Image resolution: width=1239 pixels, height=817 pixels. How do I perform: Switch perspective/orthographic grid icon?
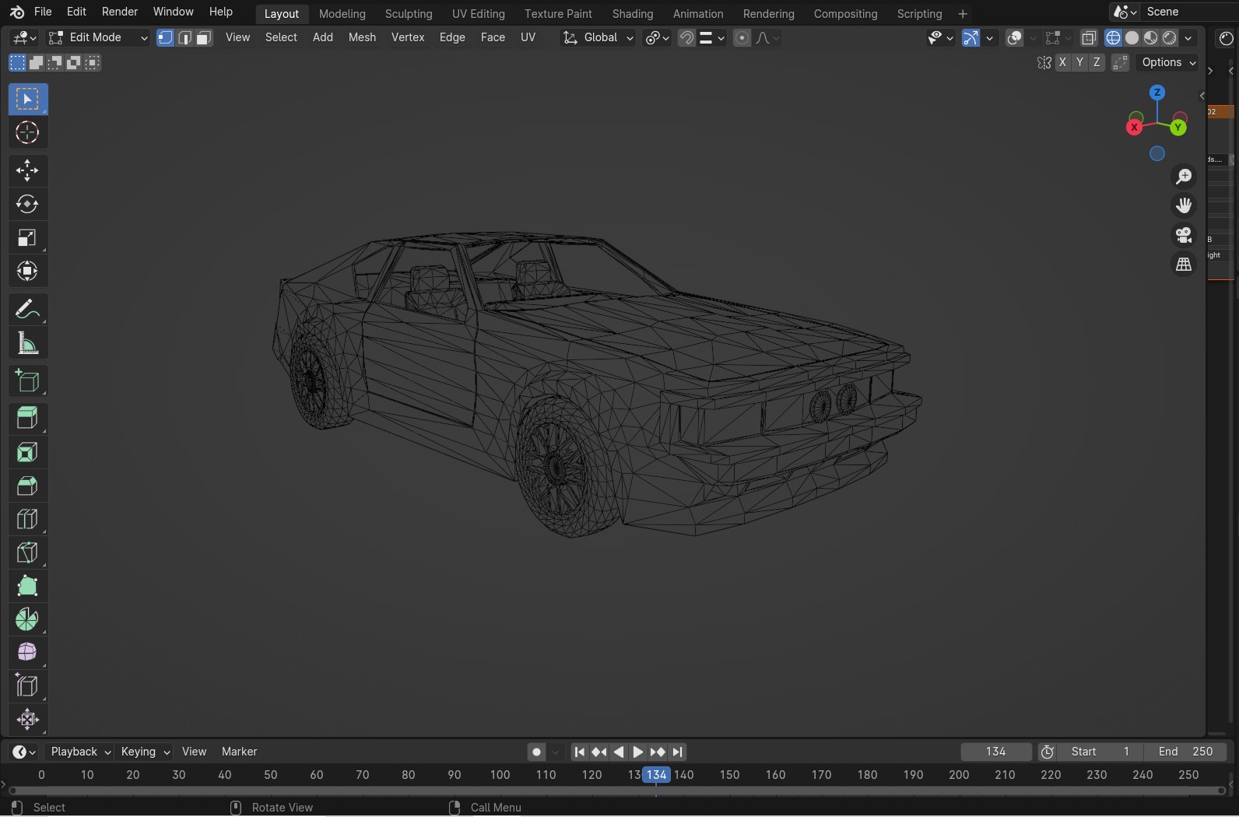pos(1184,265)
